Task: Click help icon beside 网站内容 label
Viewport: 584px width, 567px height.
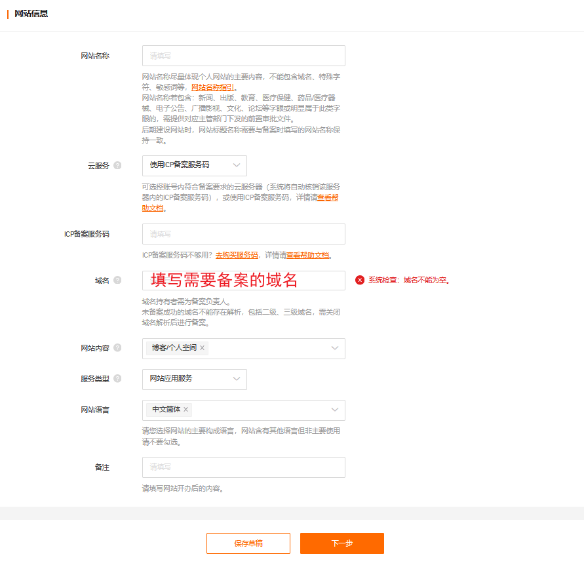Action: [x=117, y=348]
